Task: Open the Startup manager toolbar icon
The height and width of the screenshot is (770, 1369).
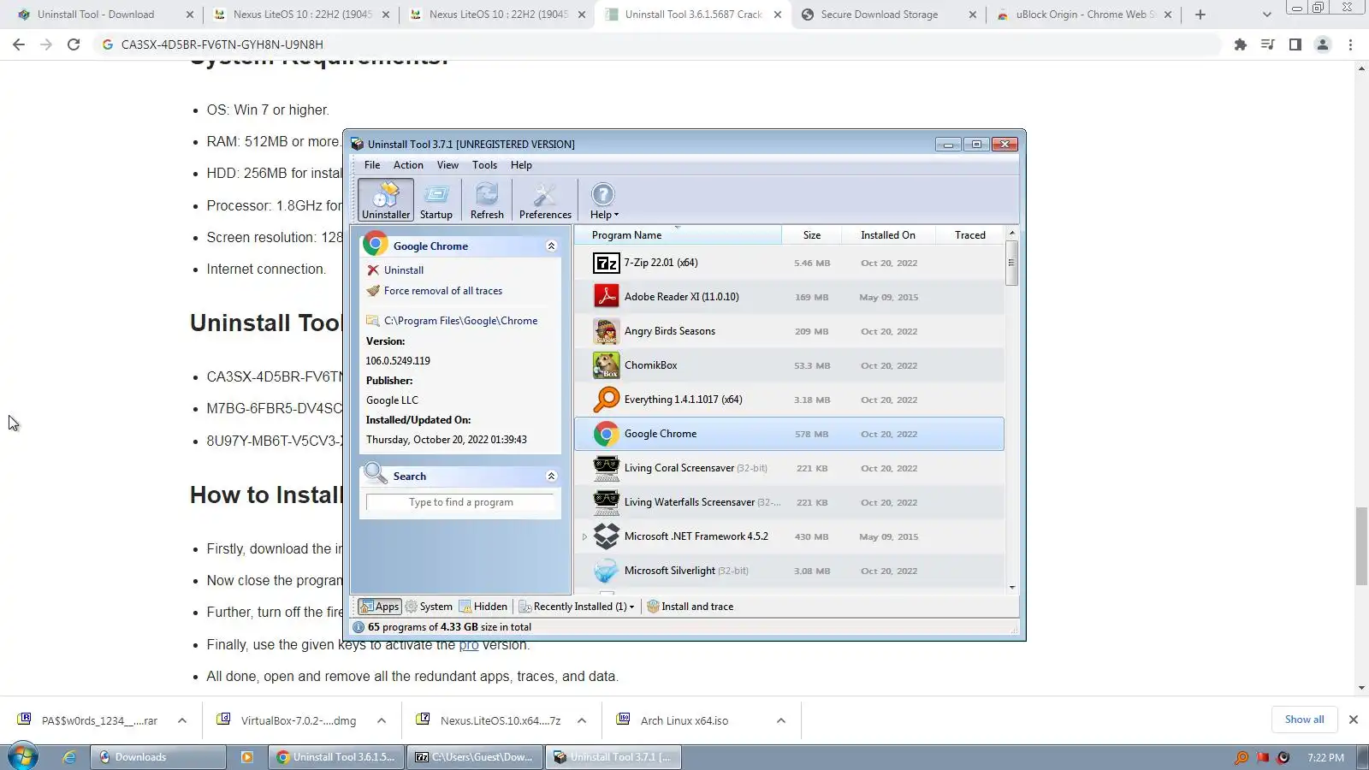Action: 436,200
